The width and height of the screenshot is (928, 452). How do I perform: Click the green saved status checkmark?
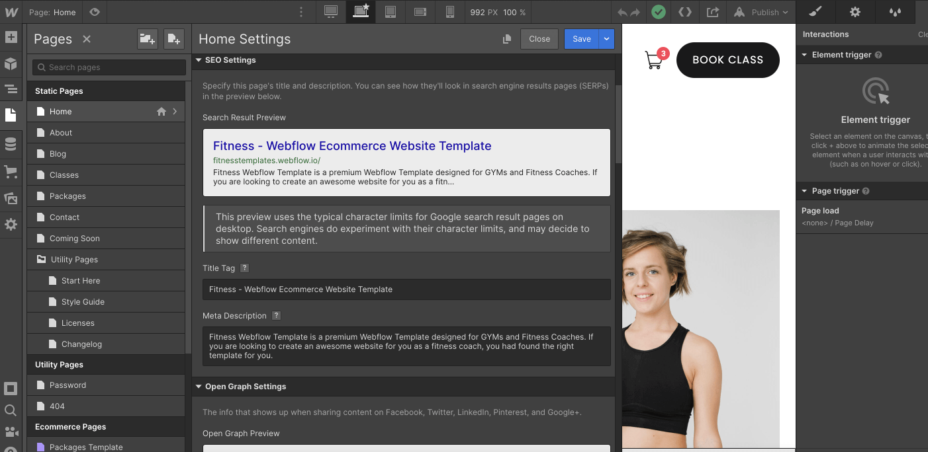[x=659, y=12]
